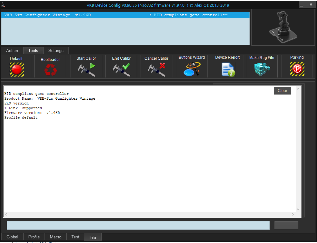Open the Settings tab
Image resolution: width=317 pixels, height=243 pixels.
click(x=56, y=51)
